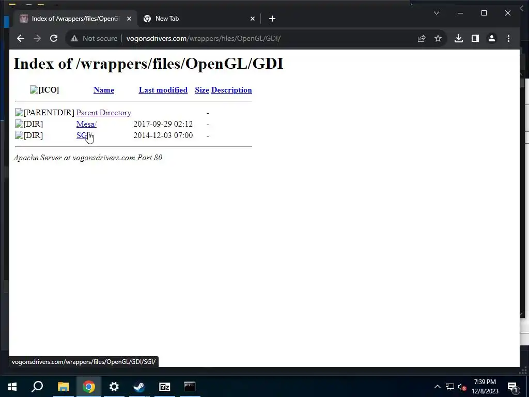This screenshot has height=397, width=529.
Task: Open the Windows Start menu
Action: coord(12,387)
